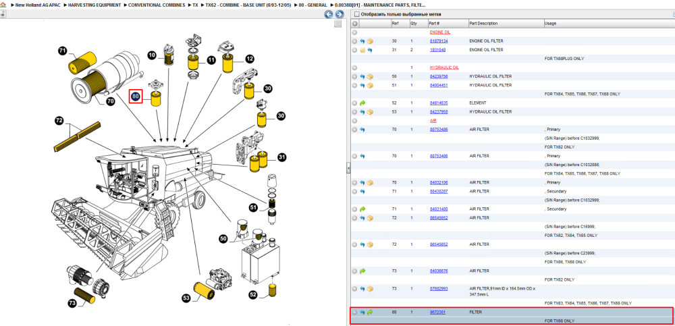This screenshot has width=675, height=326.
Task: Open the ENGINE OIL section link
Action: [440, 32]
